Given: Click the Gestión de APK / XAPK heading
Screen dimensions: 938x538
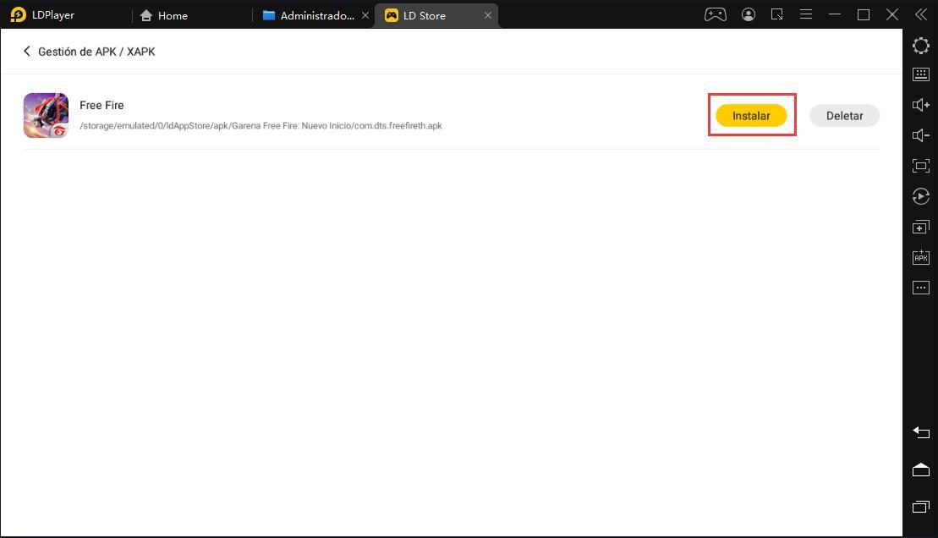Looking at the screenshot, I should pos(96,52).
